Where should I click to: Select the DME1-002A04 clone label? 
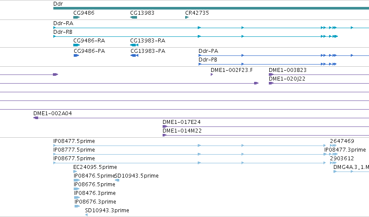coord(52,113)
